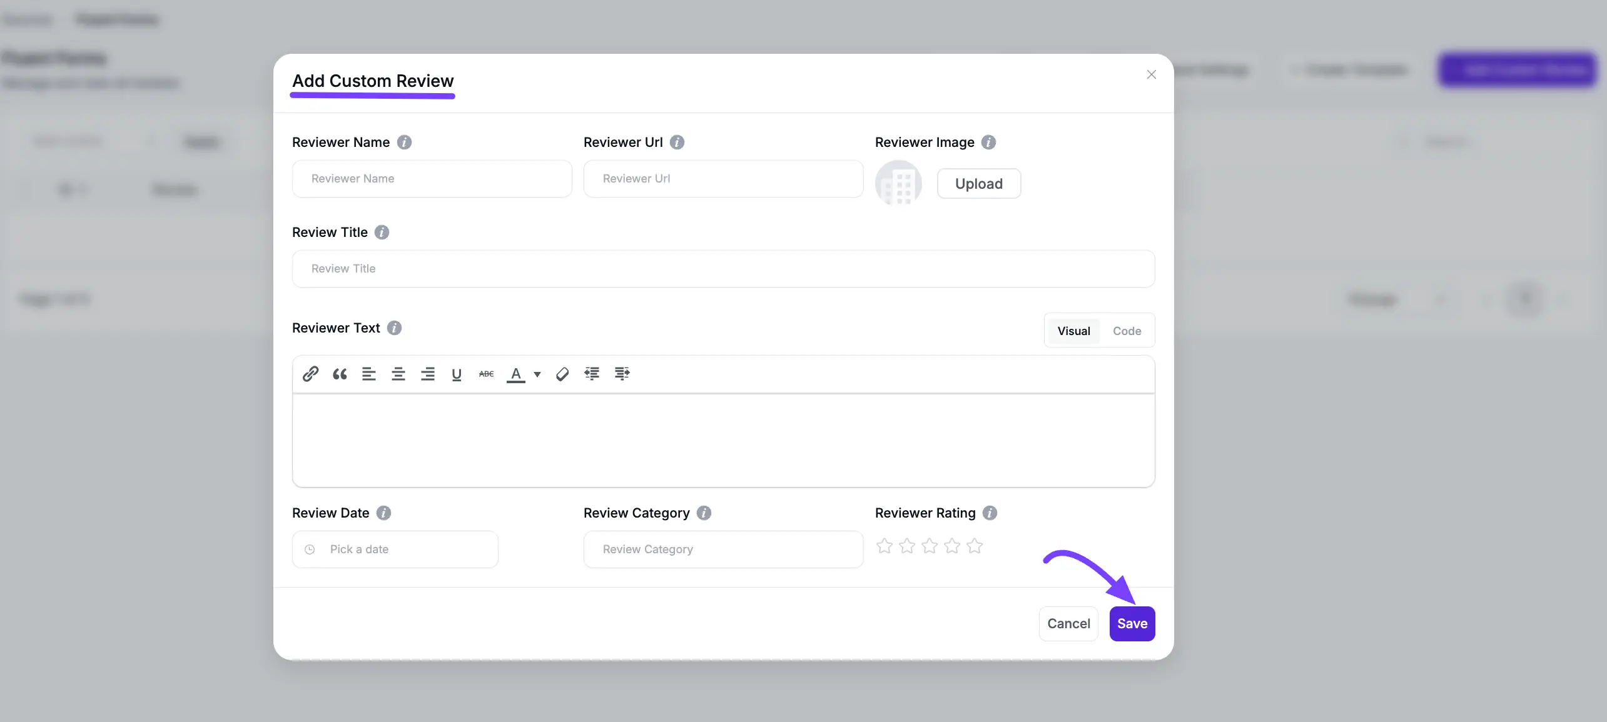Switch to the Visual editor tab

[1073, 331]
